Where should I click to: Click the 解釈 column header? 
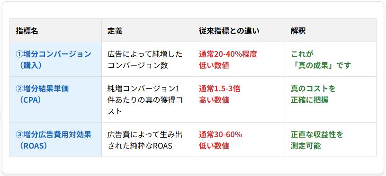[331, 30]
